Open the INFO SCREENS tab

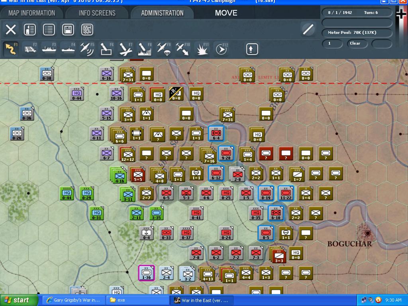97,13
